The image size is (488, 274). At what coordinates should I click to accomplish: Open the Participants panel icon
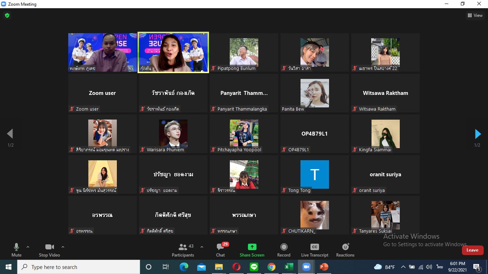(183, 247)
